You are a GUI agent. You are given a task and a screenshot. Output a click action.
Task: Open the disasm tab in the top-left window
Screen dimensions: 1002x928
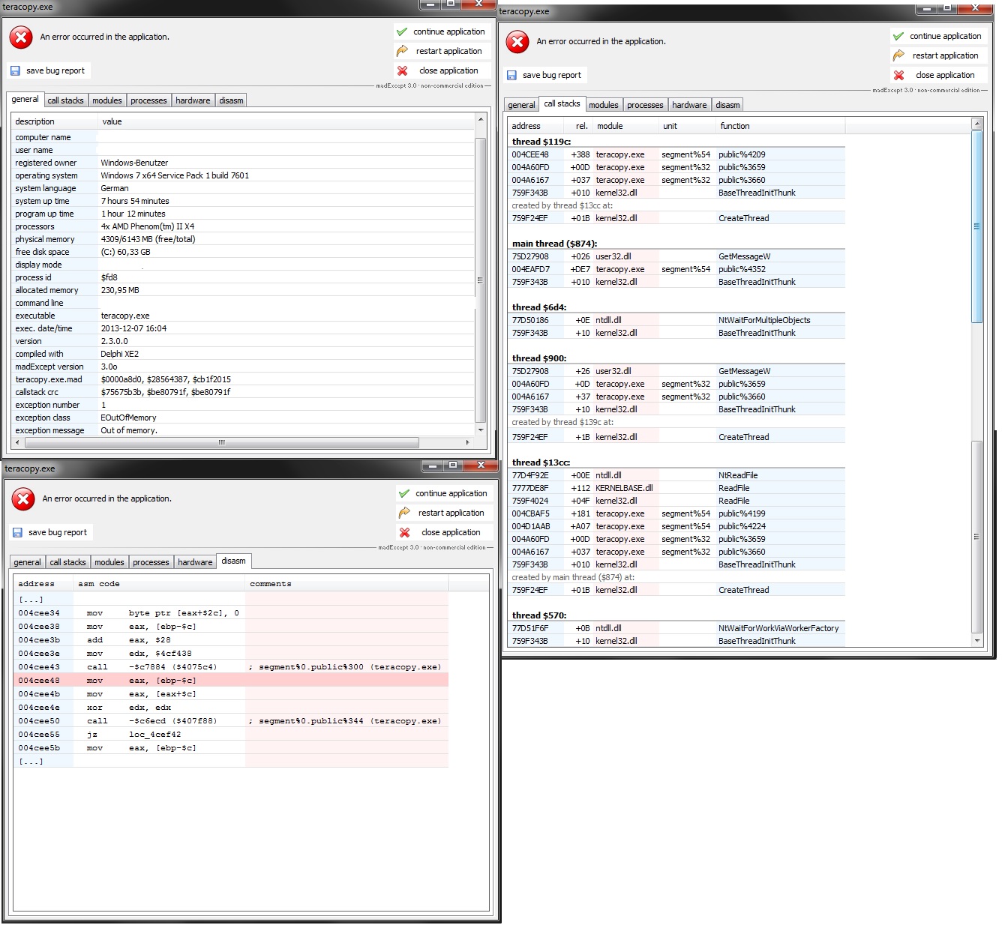(x=231, y=100)
